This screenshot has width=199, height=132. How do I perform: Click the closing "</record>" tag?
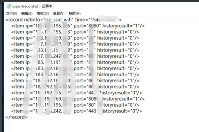(17, 117)
